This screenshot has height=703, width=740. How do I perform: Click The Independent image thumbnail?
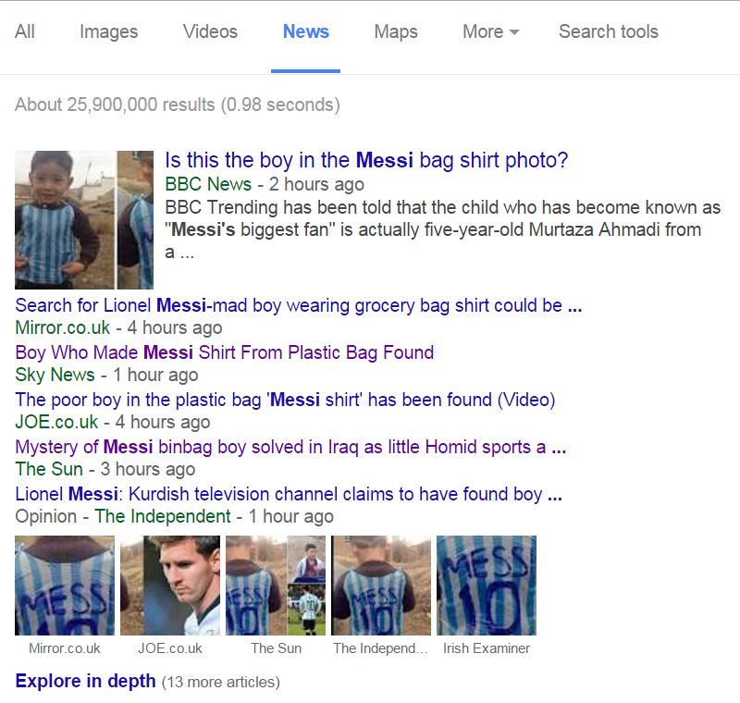pyautogui.click(x=381, y=586)
